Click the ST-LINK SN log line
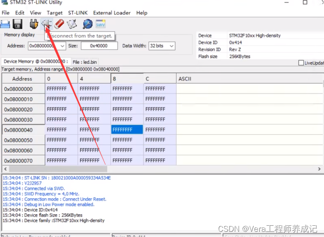Image resolution: width=324 pixels, height=237 pixels. (56, 178)
